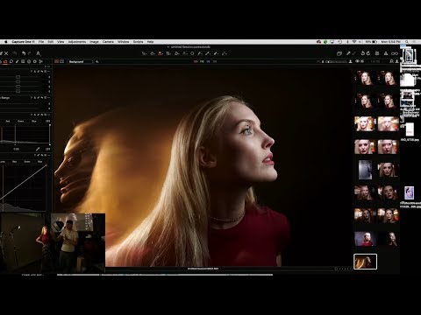
Task: Click the Undo arrow in the toolbar
Action: [x=24, y=53]
